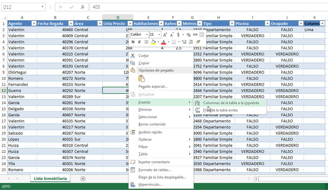The height and width of the screenshot is (190, 328).
Task: Toggle bold (N) in mini toolbar
Action: coord(133,42)
